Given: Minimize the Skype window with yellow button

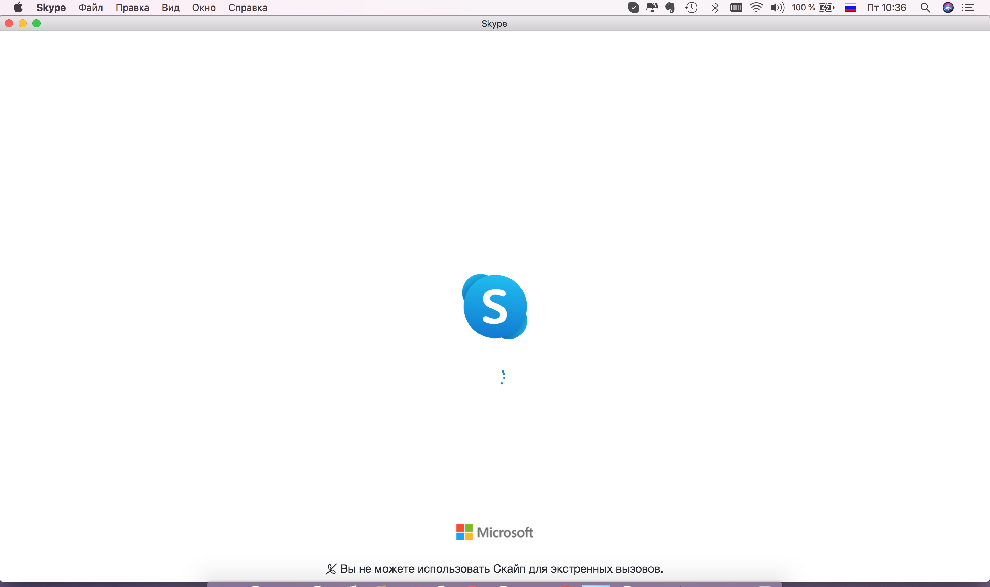Looking at the screenshot, I should pos(23,23).
